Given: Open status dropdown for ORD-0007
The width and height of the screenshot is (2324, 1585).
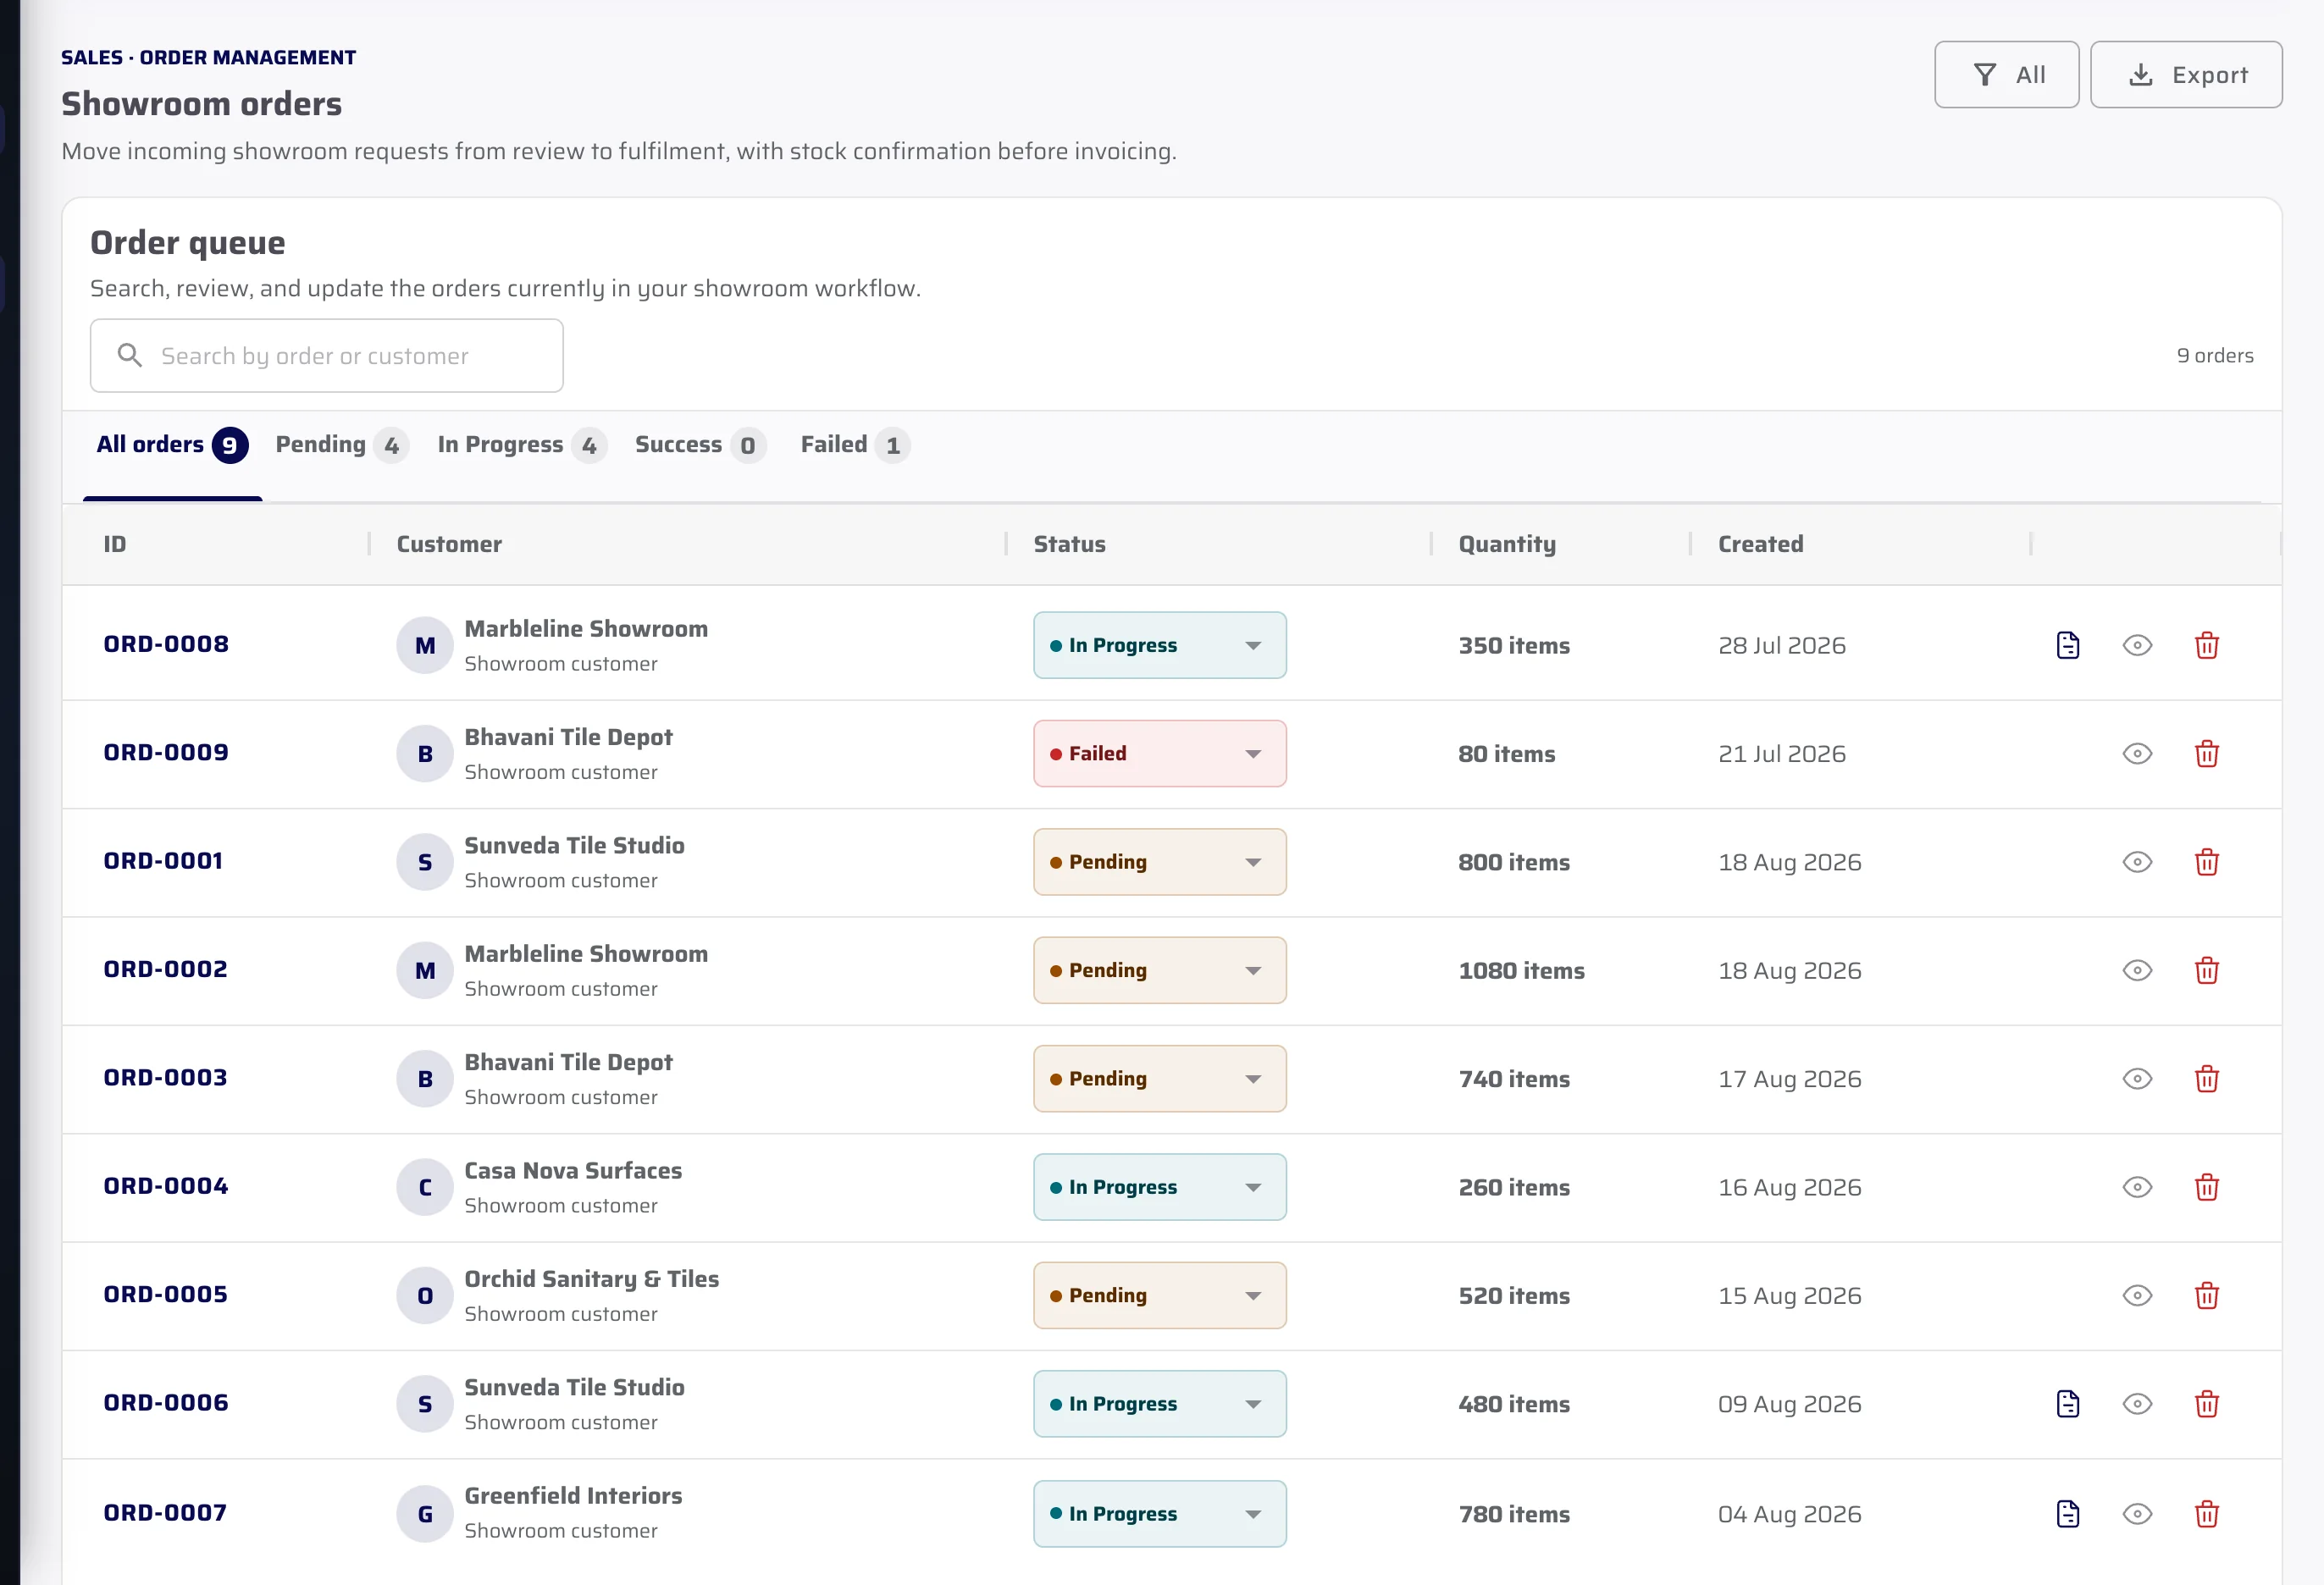Looking at the screenshot, I should (1159, 1514).
